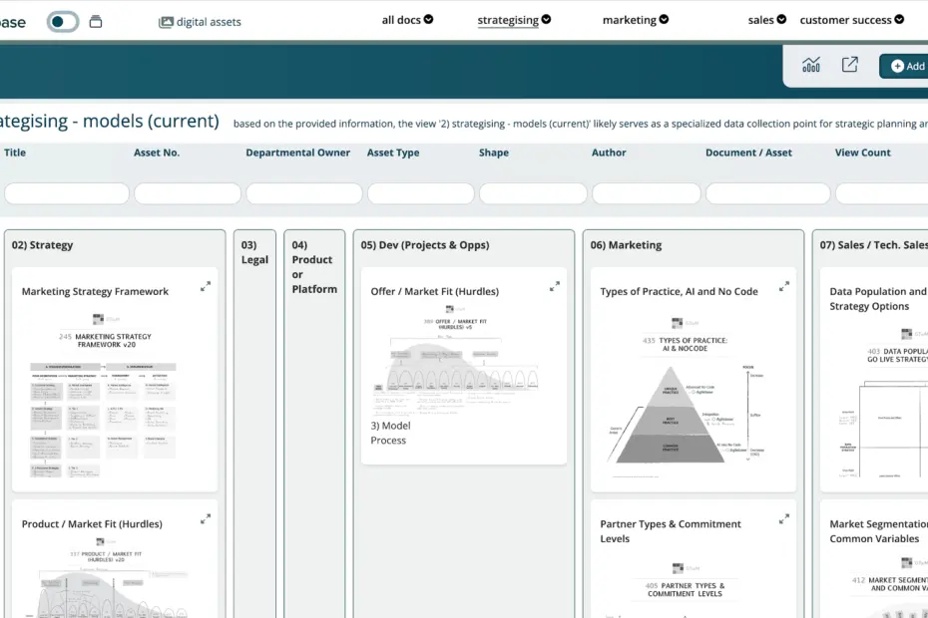Click the Departmental Owner filter field
928x618 pixels.
click(x=304, y=193)
